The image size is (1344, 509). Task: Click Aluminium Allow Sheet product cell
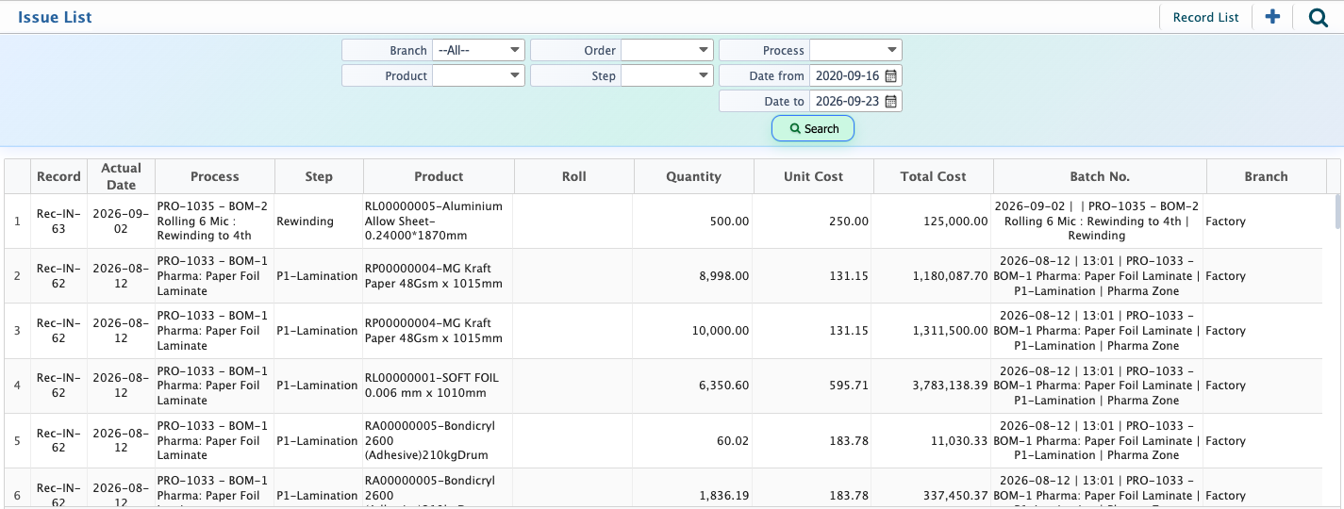(x=439, y=222)
